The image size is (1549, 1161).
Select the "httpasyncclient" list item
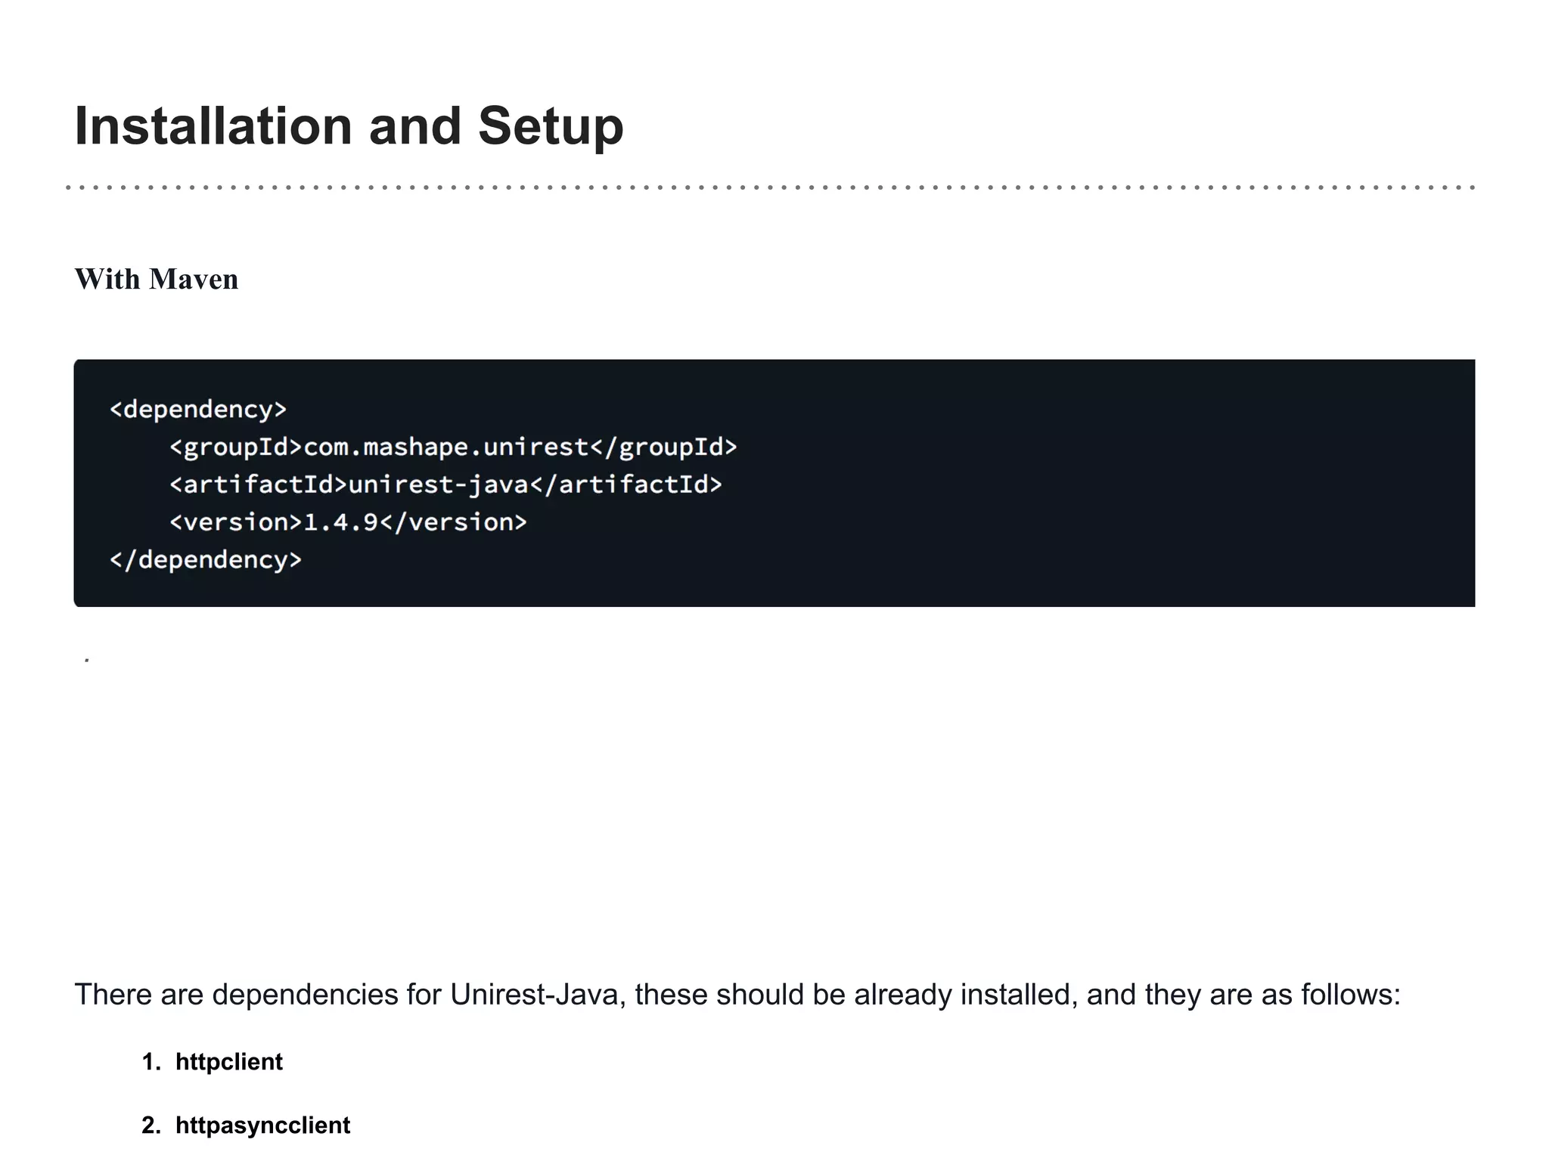click(x=262, y=1125)
